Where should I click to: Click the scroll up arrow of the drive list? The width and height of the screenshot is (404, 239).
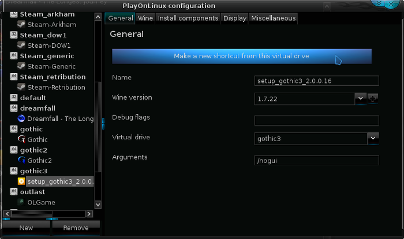coord(98,17)
